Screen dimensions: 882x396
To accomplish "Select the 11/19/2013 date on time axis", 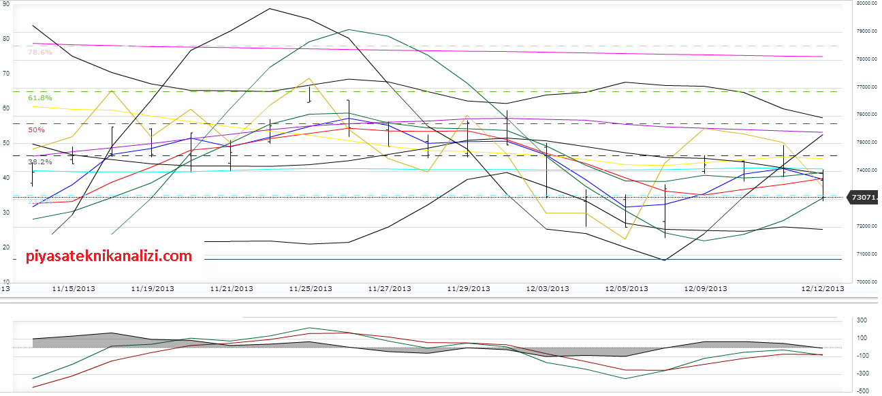I will [153, 288].
